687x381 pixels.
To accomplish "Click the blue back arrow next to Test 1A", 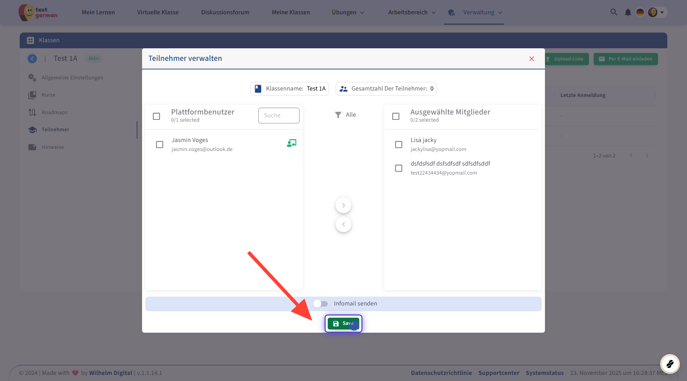I will 32,59.
